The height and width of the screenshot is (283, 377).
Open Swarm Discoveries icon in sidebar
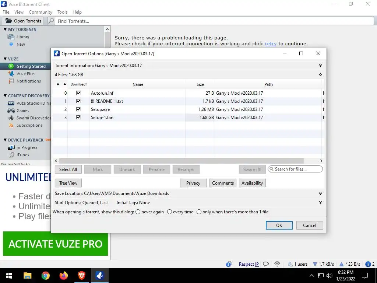pyautogui.click(x=11, y=118)
